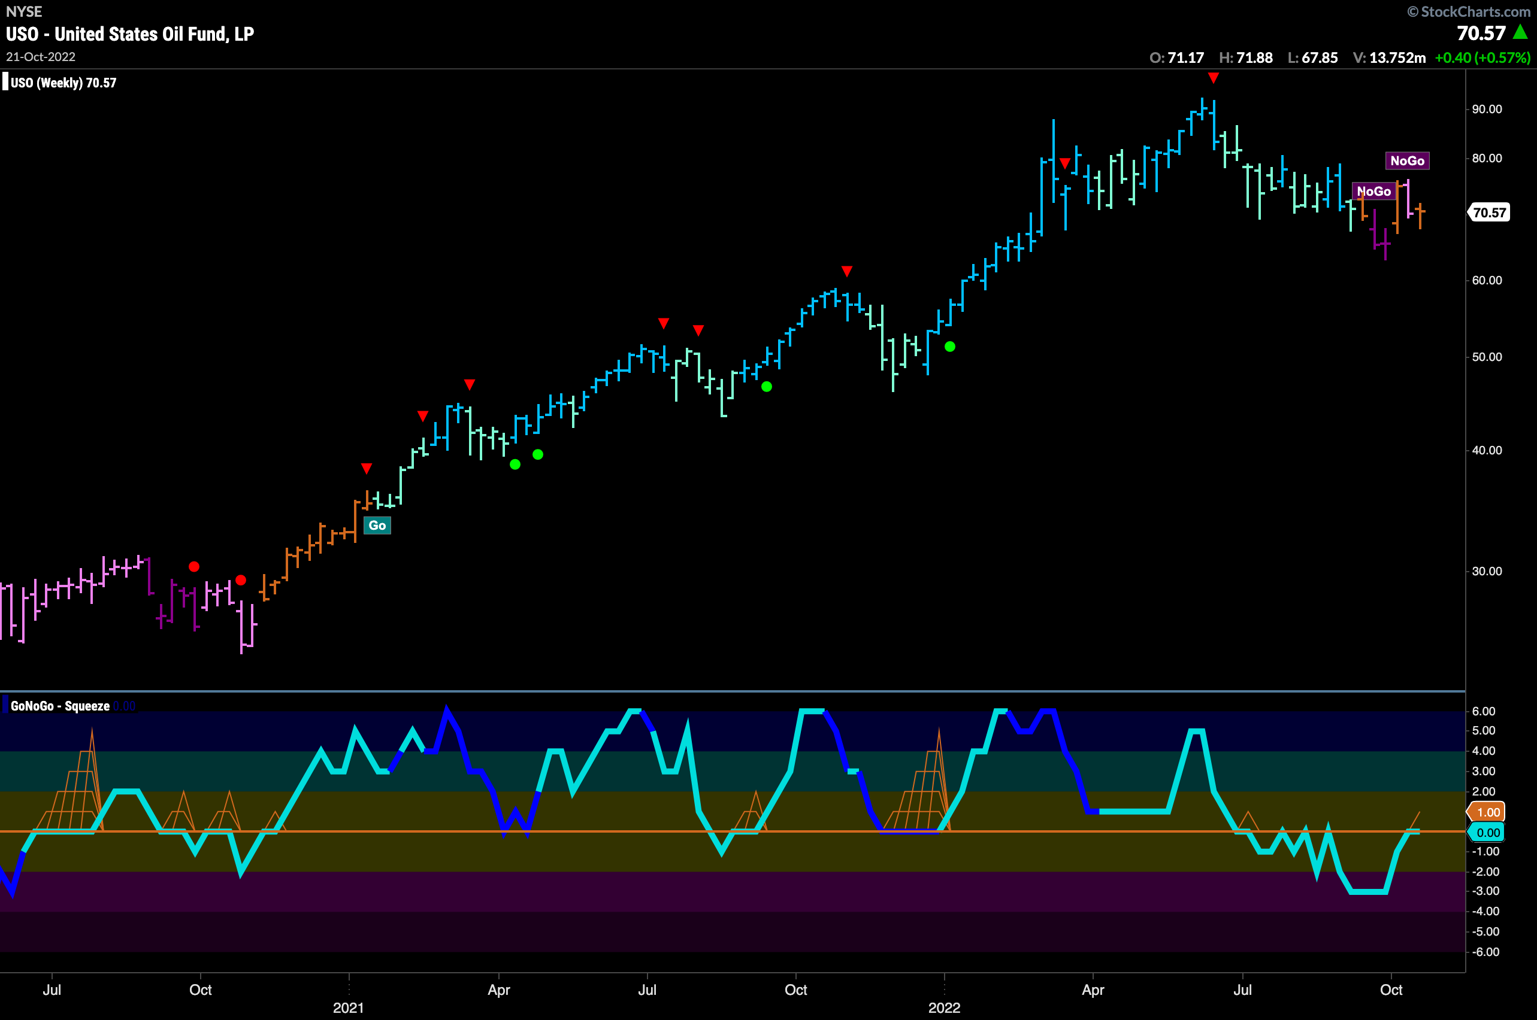The image size is (1537, 1020).
Task: Click the 6.00 oscillator axis label
Action: point(1484,711)
